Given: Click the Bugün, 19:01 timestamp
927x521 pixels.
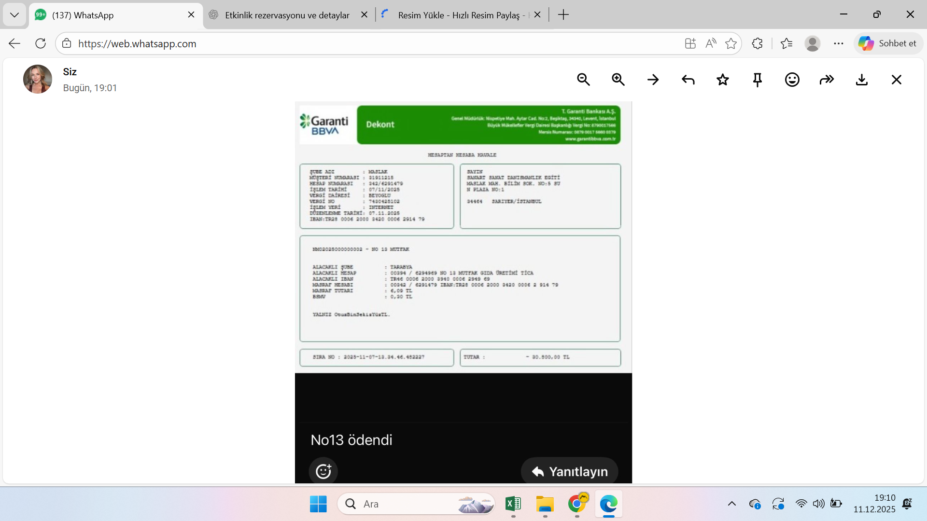Looking at the screenshot, I should pyautogui.click(x=90, y=88).
